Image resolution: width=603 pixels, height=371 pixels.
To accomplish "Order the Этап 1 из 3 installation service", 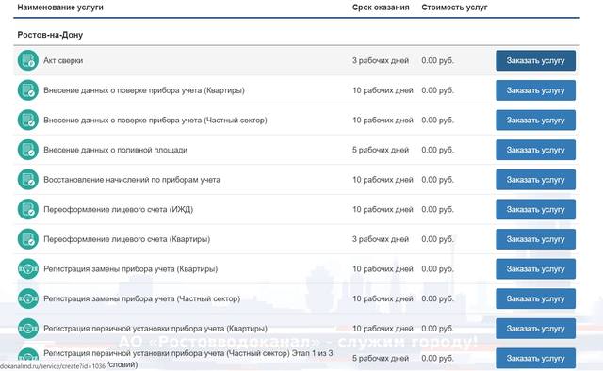I will click(535, 359).
